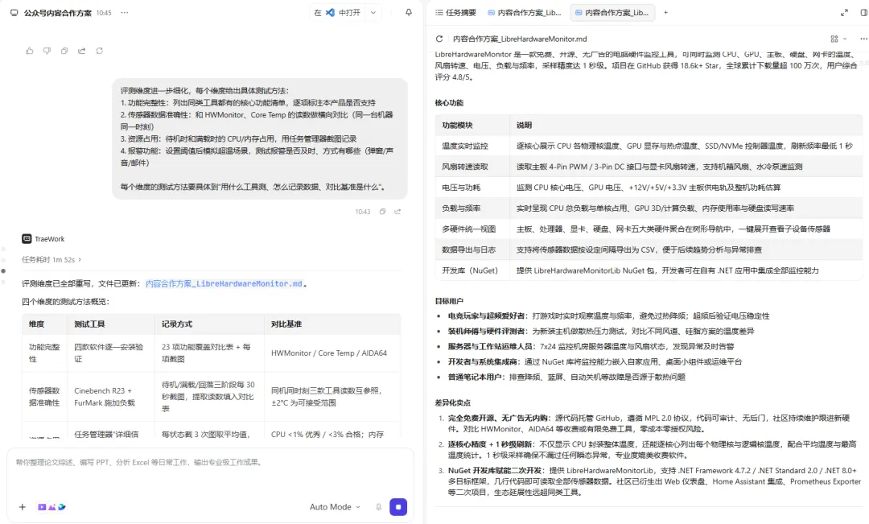Click the expand fullscreen icon in right panel

(x=844, y=12)
